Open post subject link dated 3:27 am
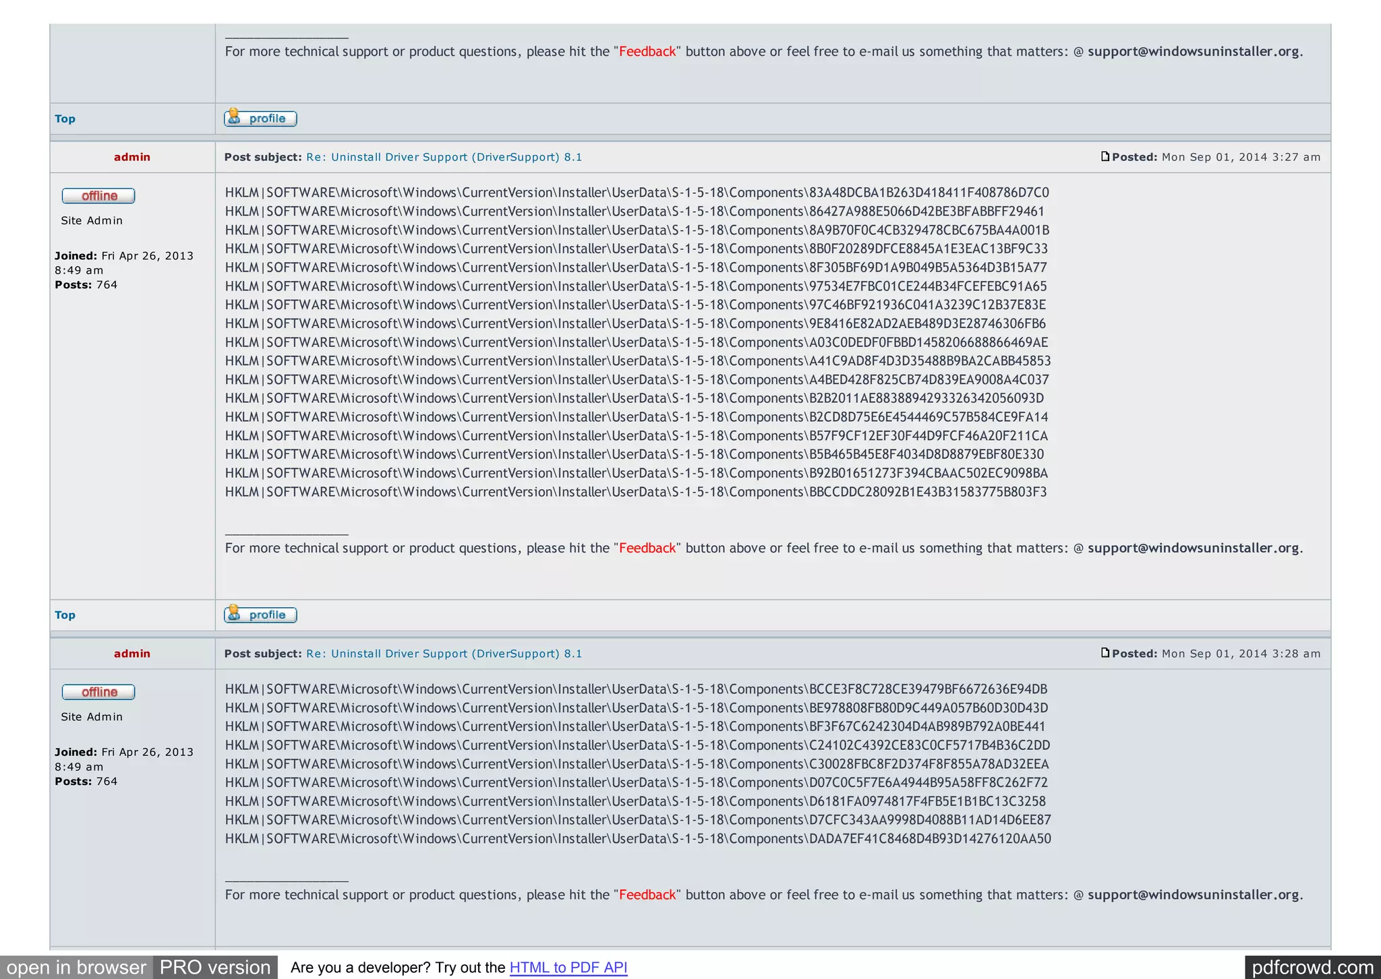1381x979 pixels. tap(444, 157)
